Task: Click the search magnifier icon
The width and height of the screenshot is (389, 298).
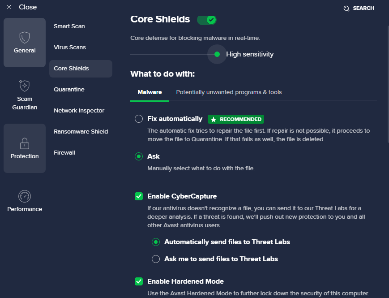Action: tap(346, 9)
